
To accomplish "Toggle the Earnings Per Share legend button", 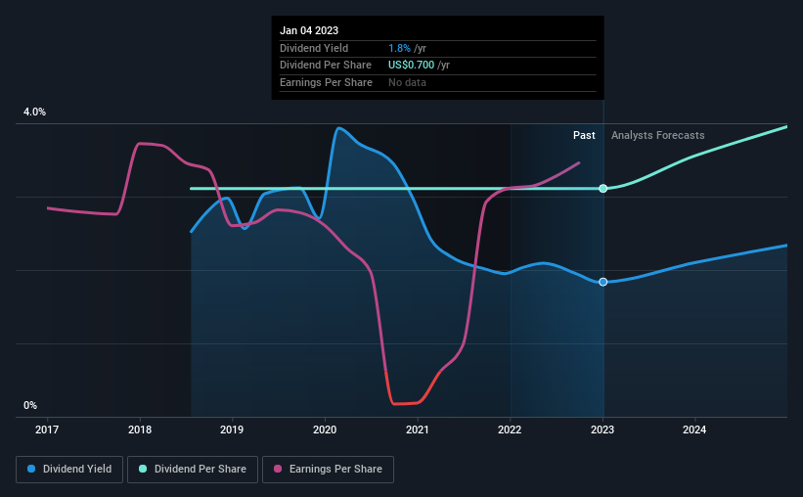I will pyautogui.click(x=328, y=470).
